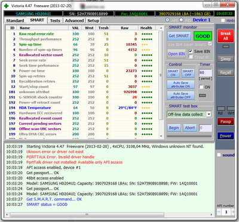Screen dimensions: 239x222
Task: Open the SMART tab
Action: click(x=37, y=20)
